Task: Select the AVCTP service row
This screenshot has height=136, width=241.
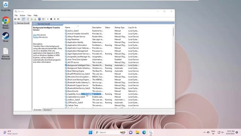Action: pyautogui.click(x=102, y=62)
